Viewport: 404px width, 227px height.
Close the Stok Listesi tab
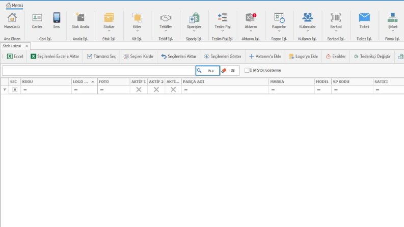pos(26,46)
